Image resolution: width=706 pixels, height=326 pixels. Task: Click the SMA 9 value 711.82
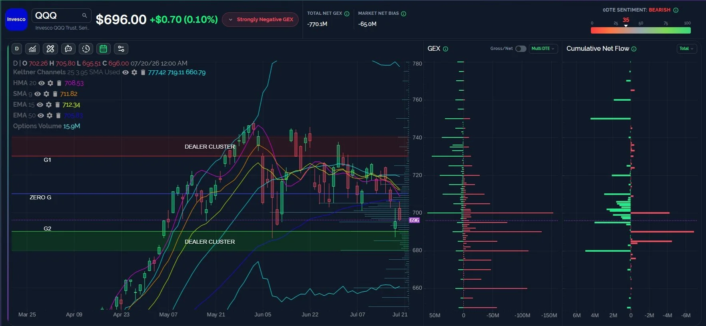[x=69, y=94]
